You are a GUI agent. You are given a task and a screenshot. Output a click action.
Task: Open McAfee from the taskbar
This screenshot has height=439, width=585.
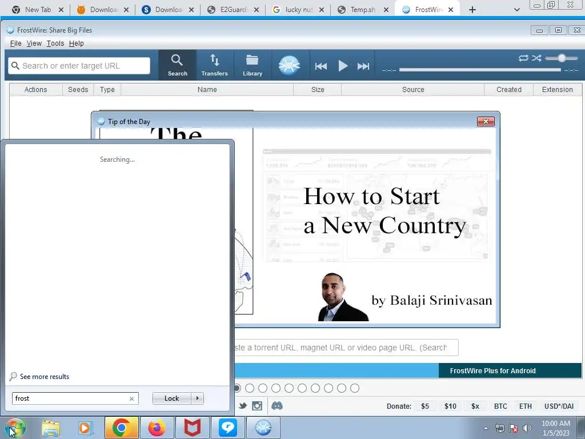[192, 428]
